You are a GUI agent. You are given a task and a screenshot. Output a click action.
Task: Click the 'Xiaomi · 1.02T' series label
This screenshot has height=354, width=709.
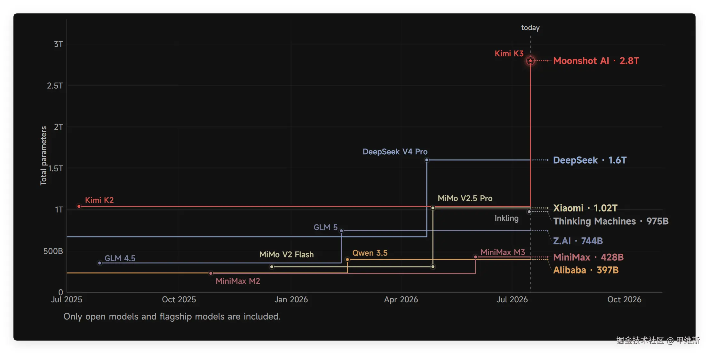(x=585, y=208)
